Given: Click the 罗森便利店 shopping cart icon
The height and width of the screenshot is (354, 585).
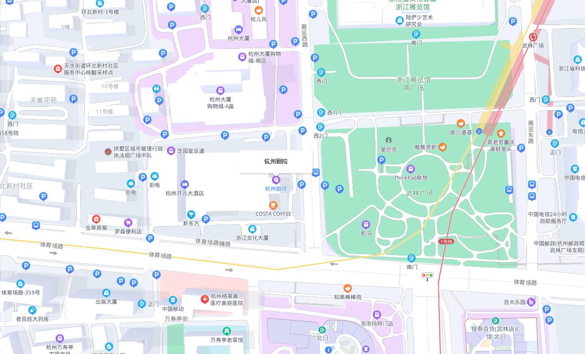Looking at the screenshot, I should (128, 223).
